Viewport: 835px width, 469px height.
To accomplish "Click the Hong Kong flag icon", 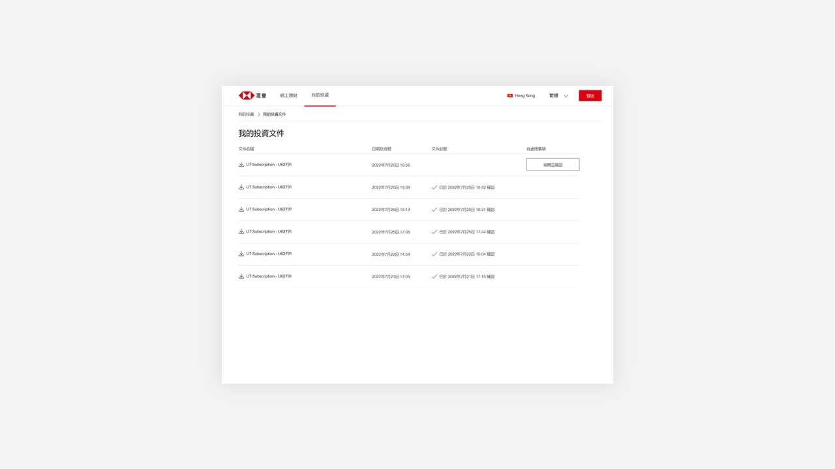I will 510,96.
